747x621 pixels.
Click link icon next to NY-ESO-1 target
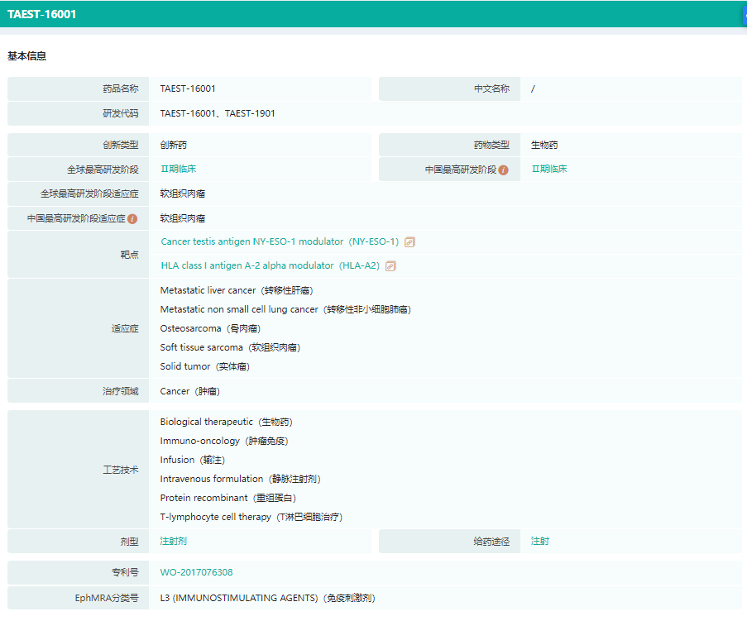pyautogui.click(x=409, y=242)
